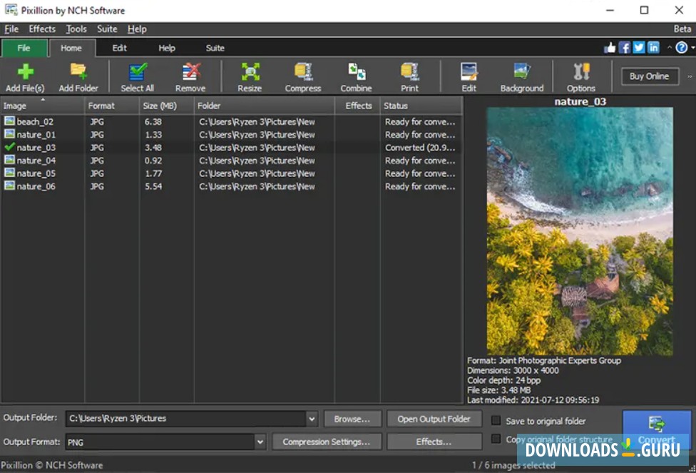696x473 pixels.
Task: Click the Combine images icon
Action: point(356,76)
